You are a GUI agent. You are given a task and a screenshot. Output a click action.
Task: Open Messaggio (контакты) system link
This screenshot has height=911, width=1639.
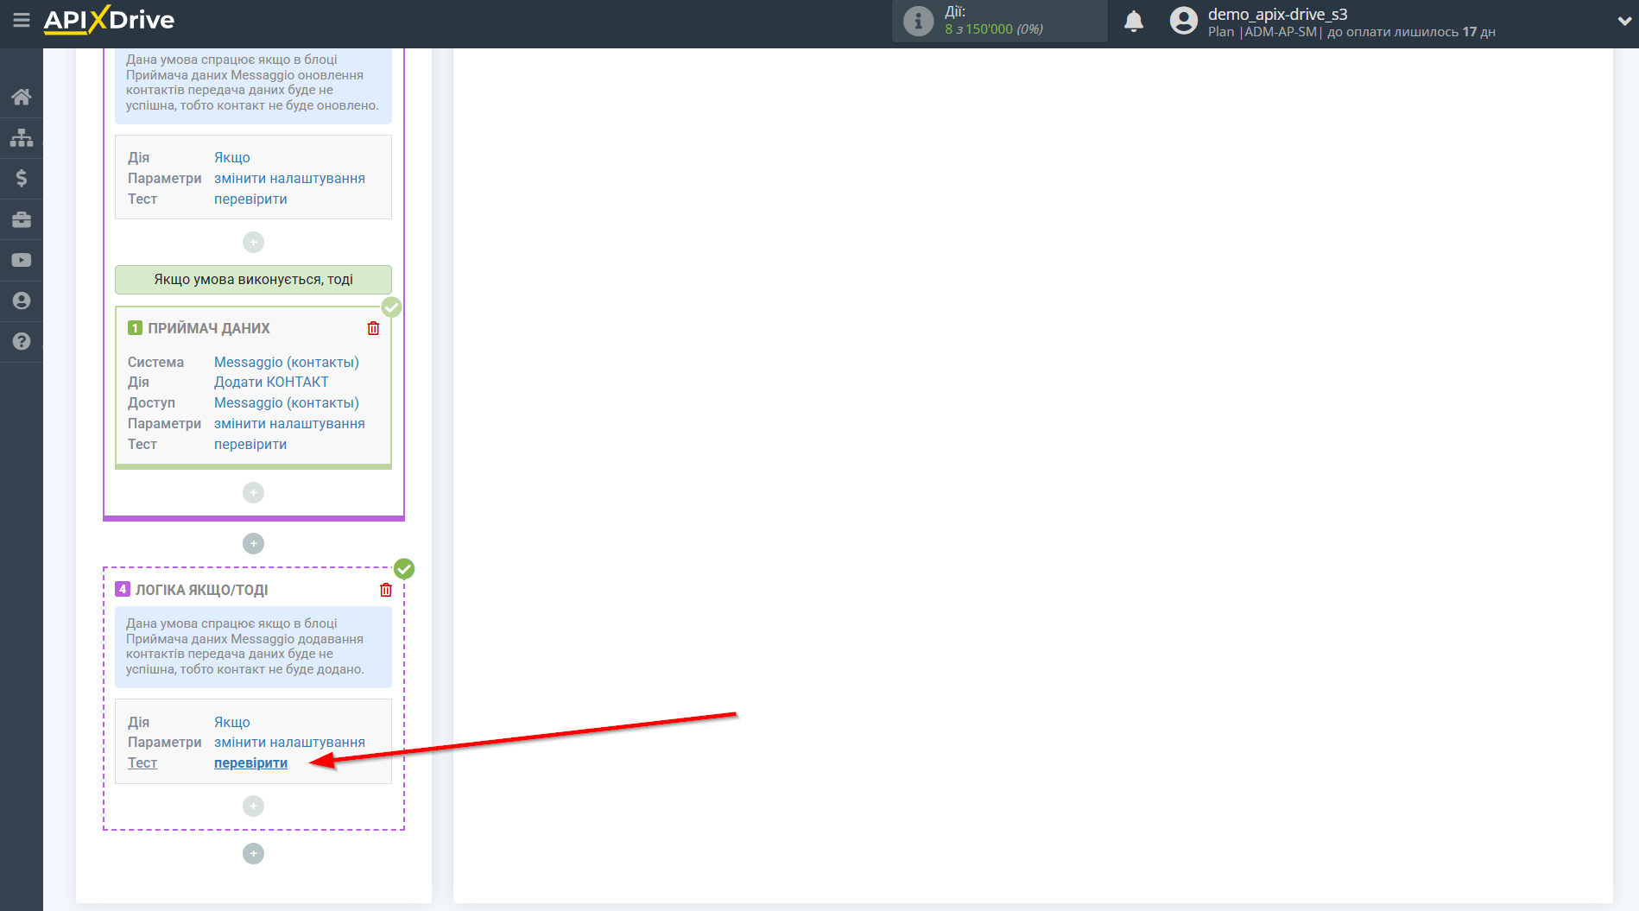click(x=286, y=362)
